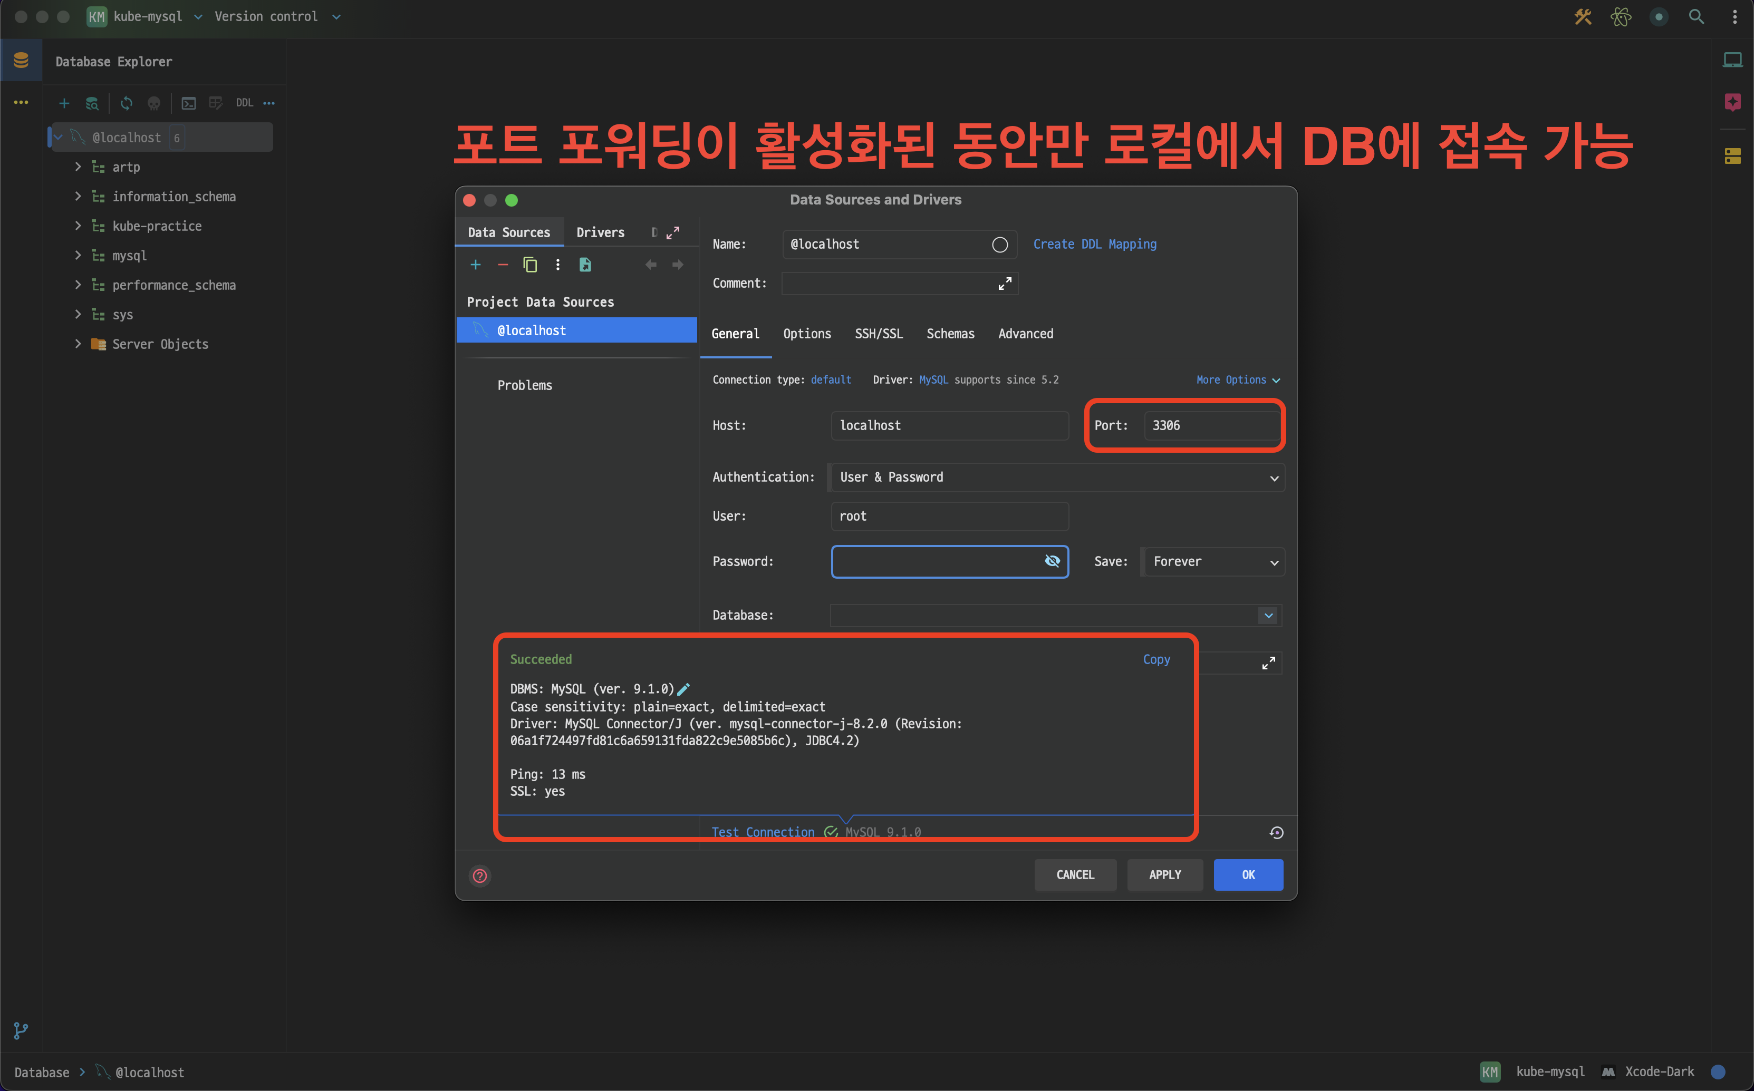Switch to the SSH/SSL tab
Screen dimensions: 1754x1091
coord(879,333)
